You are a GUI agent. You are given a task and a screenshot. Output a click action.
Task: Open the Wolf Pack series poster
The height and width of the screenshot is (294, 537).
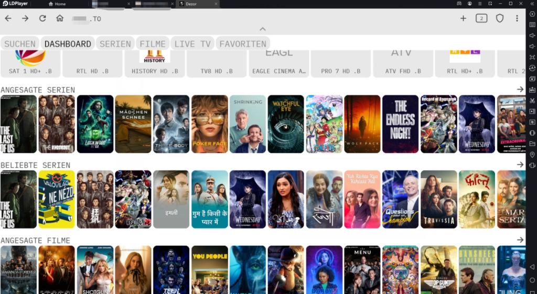coord(362,124)
